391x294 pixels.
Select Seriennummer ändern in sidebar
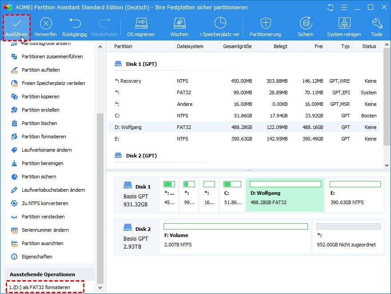pyautogui.click(x=50, y=230)
